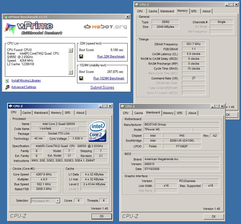Open the About tab in the Memory window
241x224 pixels.
coord(206,11)
